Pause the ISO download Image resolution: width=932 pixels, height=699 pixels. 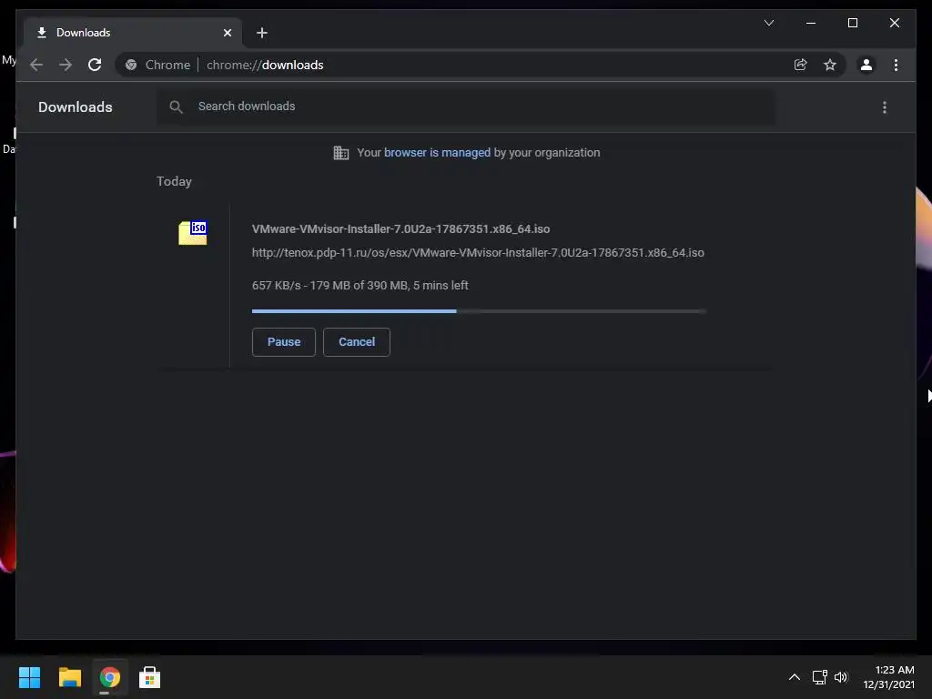point(284,342)
